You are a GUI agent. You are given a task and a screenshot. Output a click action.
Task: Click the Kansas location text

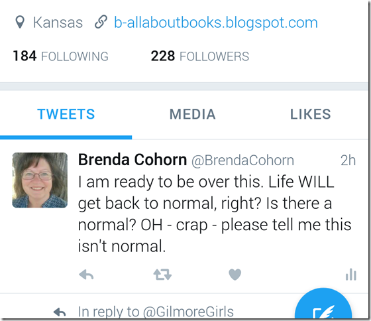(x=58, y=23)
